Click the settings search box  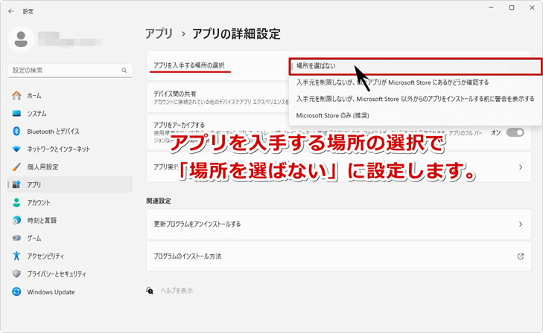click(67, 70)
